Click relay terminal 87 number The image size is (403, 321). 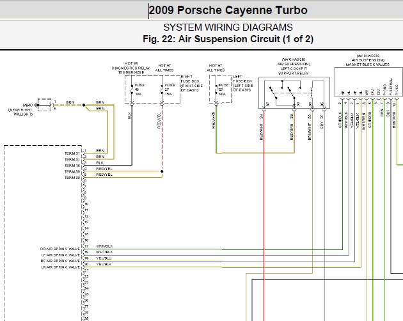(268, 104)
